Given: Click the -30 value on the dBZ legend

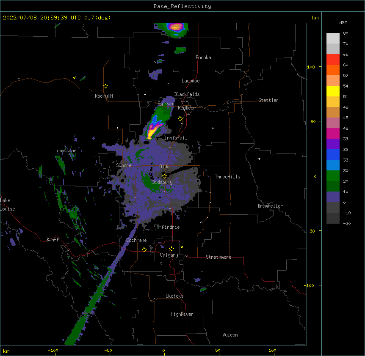Looking at the screenshot, I should coord(347,223).
